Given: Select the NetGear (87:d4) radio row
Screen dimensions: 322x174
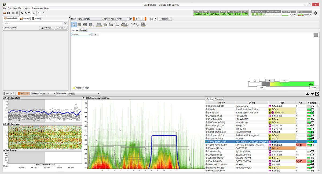Looking at the screenshot, I should point(261,122).
